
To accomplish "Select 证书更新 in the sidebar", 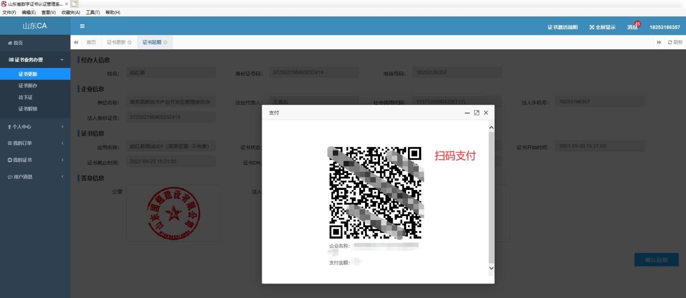I will coord(35,74).
